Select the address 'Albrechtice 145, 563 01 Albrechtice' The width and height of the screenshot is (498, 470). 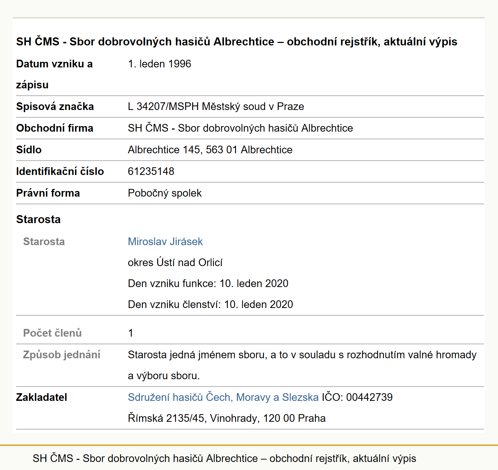click(210, 150)
